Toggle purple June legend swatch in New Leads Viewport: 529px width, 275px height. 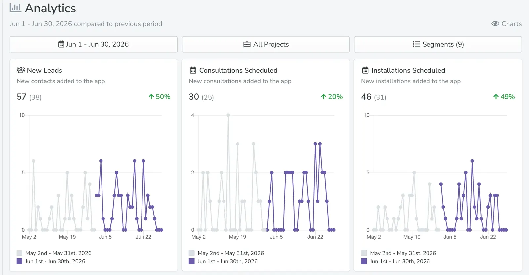click(20, 261)
